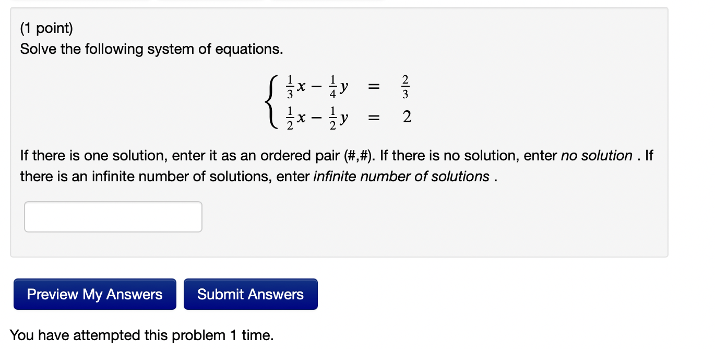Viewport: 715px width, 349px height.
Task: Click the fraction 2/3 in the first equation
Action: tap(405, 87)
